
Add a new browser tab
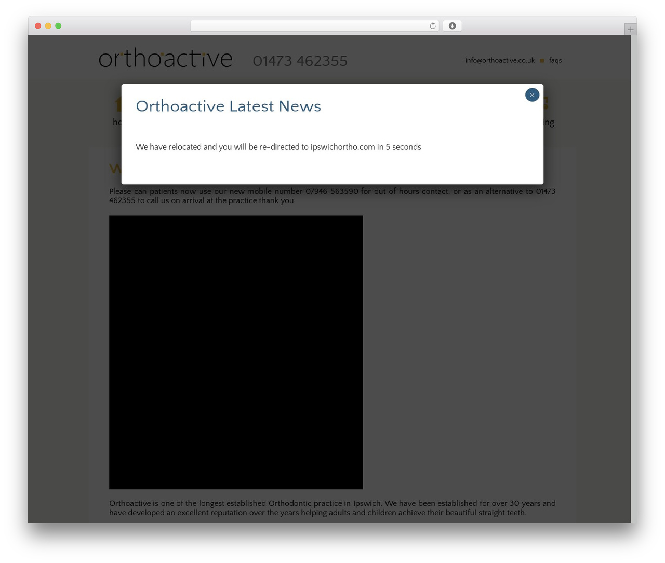point(630,30)
